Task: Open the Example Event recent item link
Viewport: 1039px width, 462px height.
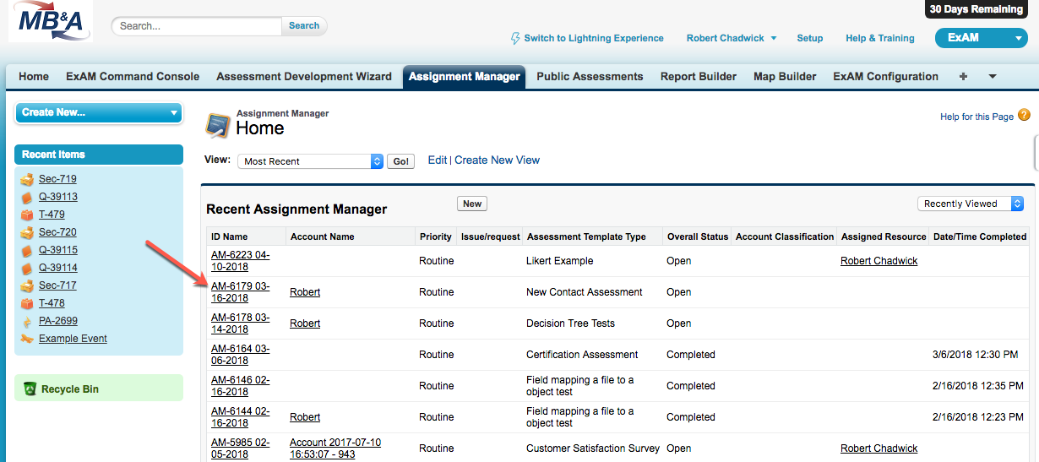Action: point(73,339)
